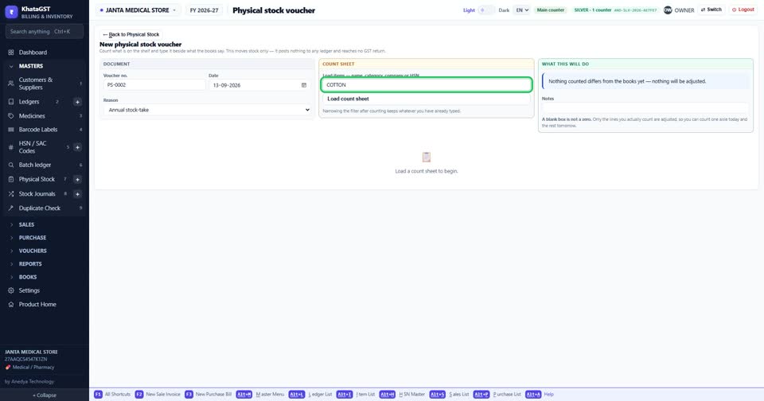Click Alt+L Ledger List shortcut label
Screen dimensions: 764x401
point(320,394)
